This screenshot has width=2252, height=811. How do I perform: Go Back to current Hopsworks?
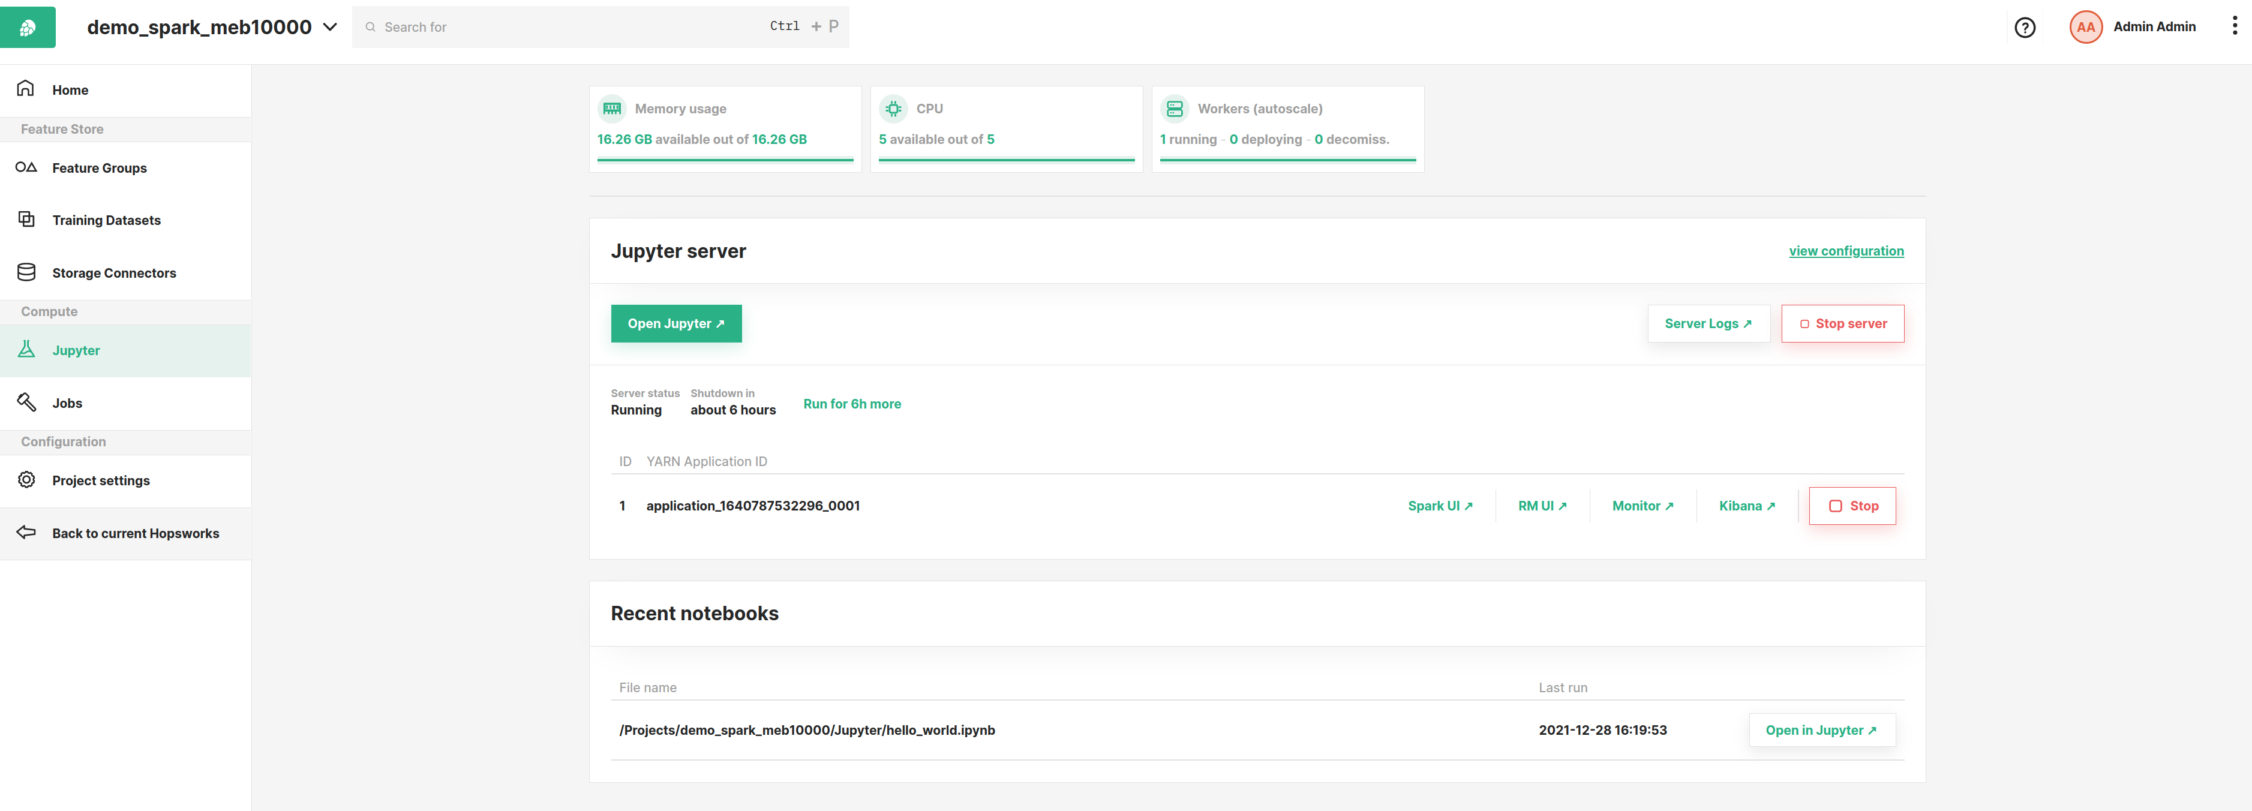125,533
